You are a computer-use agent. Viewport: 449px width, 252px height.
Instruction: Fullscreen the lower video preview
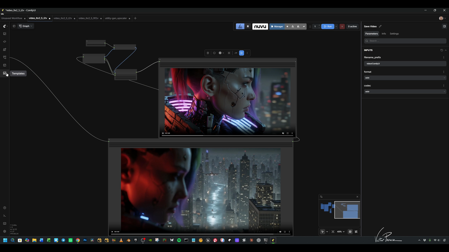coord(285,231)
